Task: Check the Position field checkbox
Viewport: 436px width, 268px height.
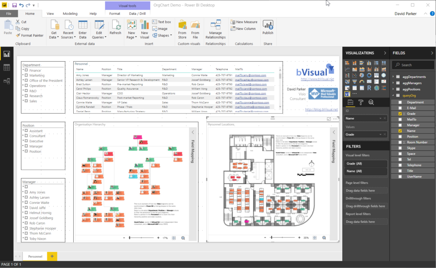Action: coord(401,136)
